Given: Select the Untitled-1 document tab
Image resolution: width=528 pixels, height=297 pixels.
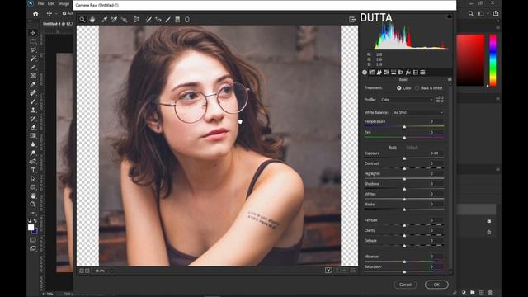Looking at the screenshot, I should [x=57, y=24].
